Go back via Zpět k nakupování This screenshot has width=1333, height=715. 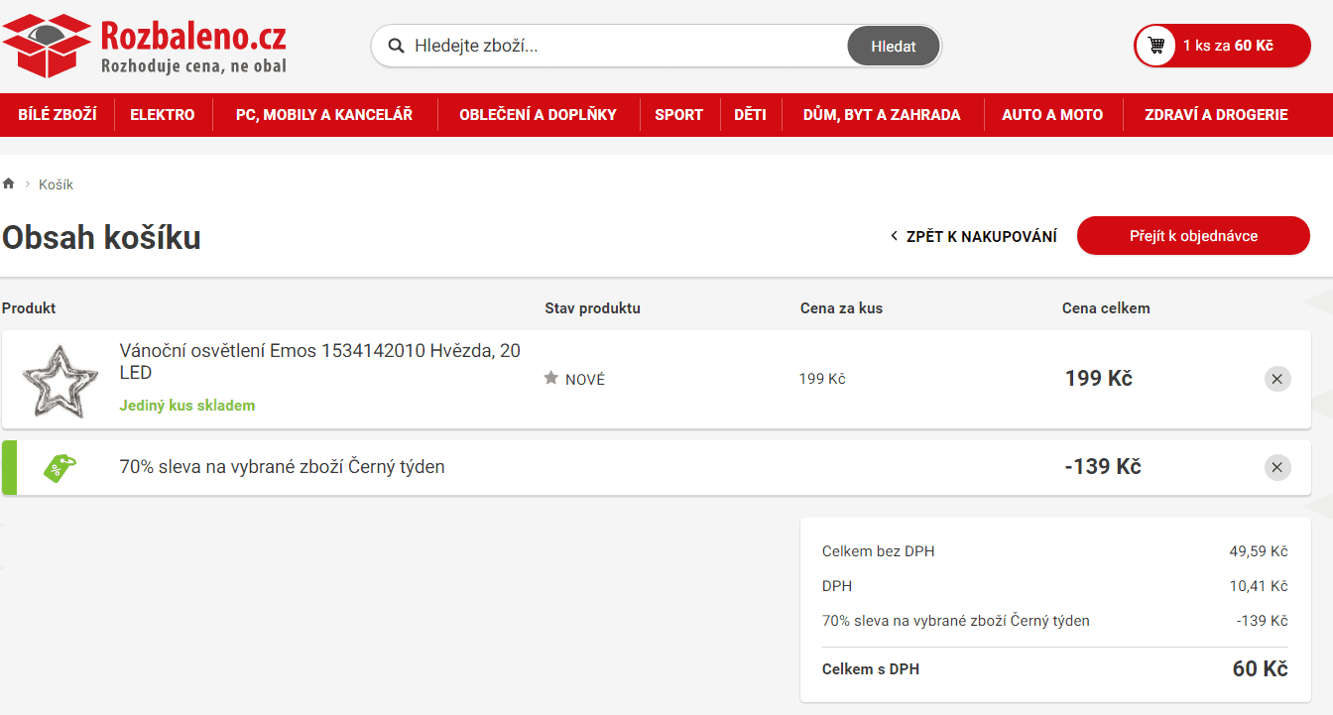point(973,236)
